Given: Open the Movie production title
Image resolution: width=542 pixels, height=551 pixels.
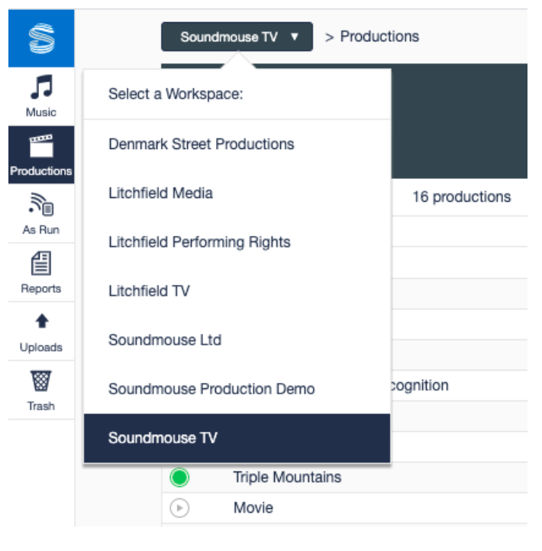Looking at the screenshot, I should 253,507.
